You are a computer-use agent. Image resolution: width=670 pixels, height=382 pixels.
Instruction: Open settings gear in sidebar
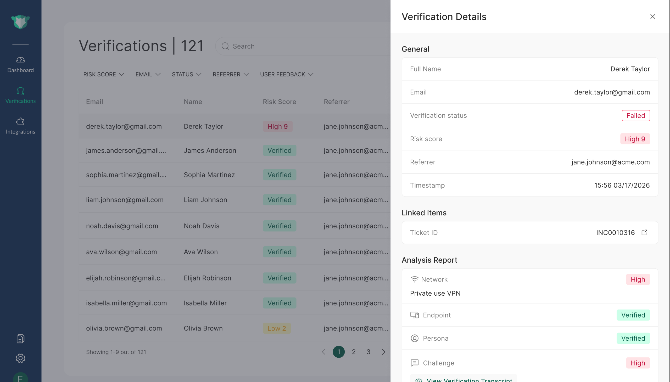[x=20, y=358]
